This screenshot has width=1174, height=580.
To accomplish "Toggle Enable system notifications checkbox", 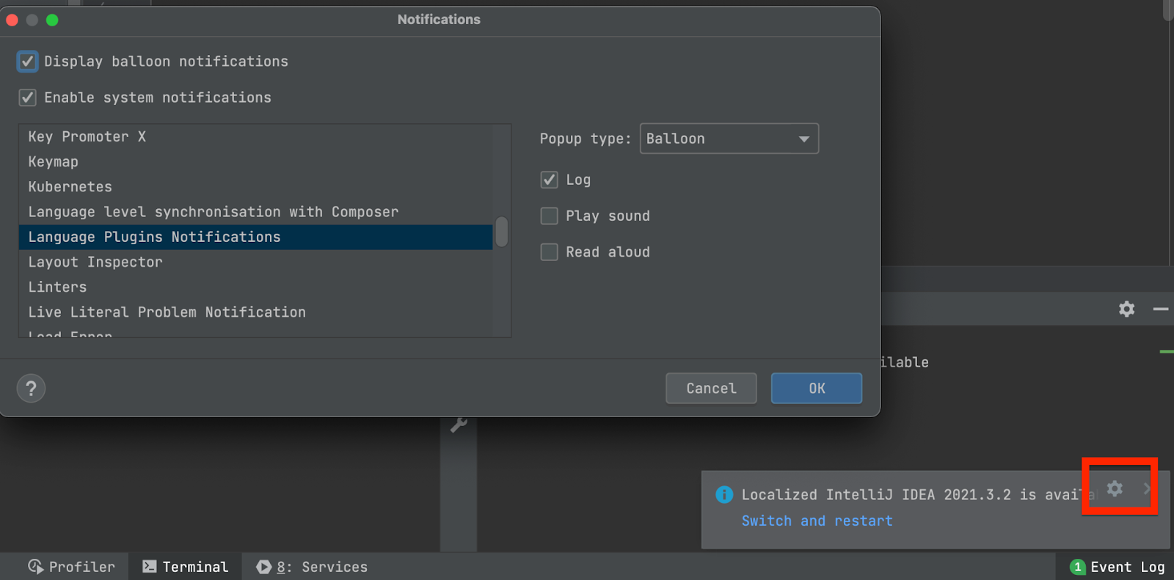I will pyautogui.click(x=27, y=98).
